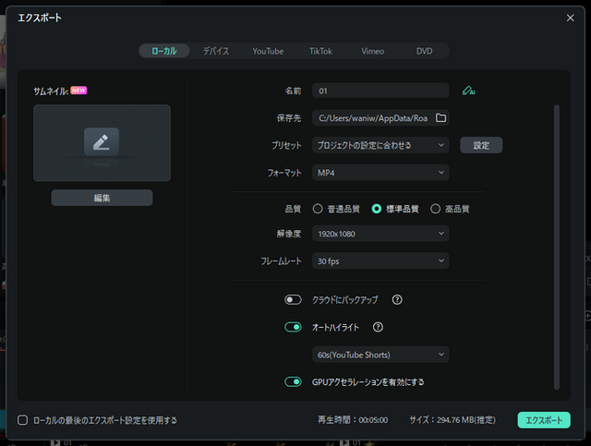Disable the オートハイライト switch
Image resolution: width=591 pixels, height=446 pixels.
pyautogui.click(x=294, y=327)
